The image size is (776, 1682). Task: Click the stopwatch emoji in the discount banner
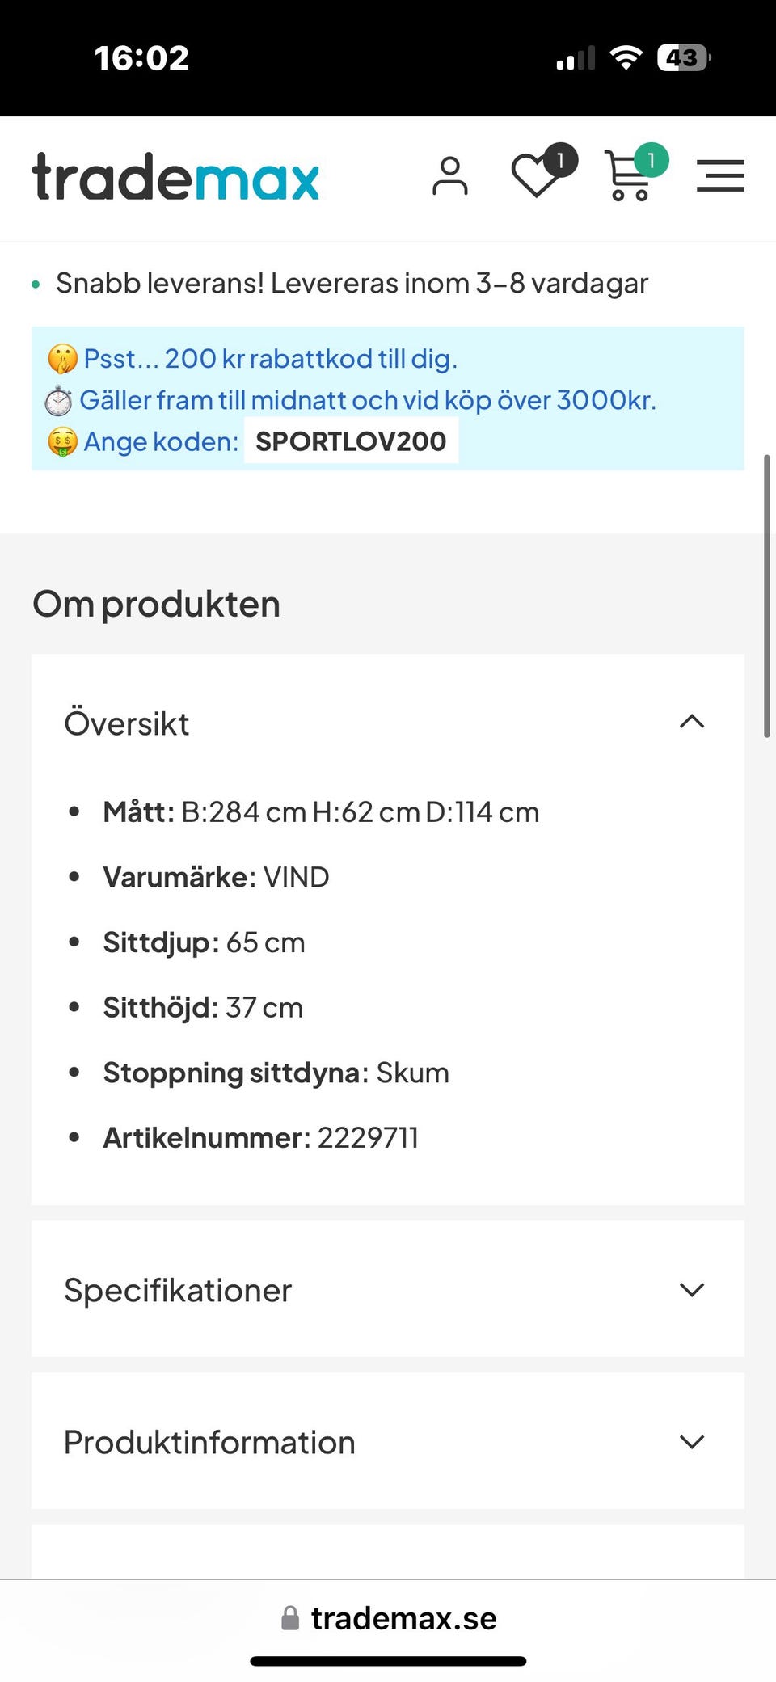pos(57,399)
